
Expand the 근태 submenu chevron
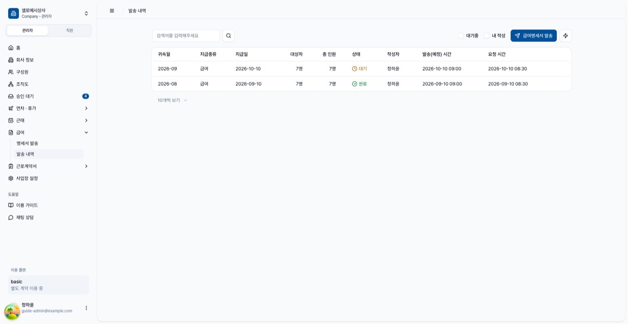[x=86, y=120]
